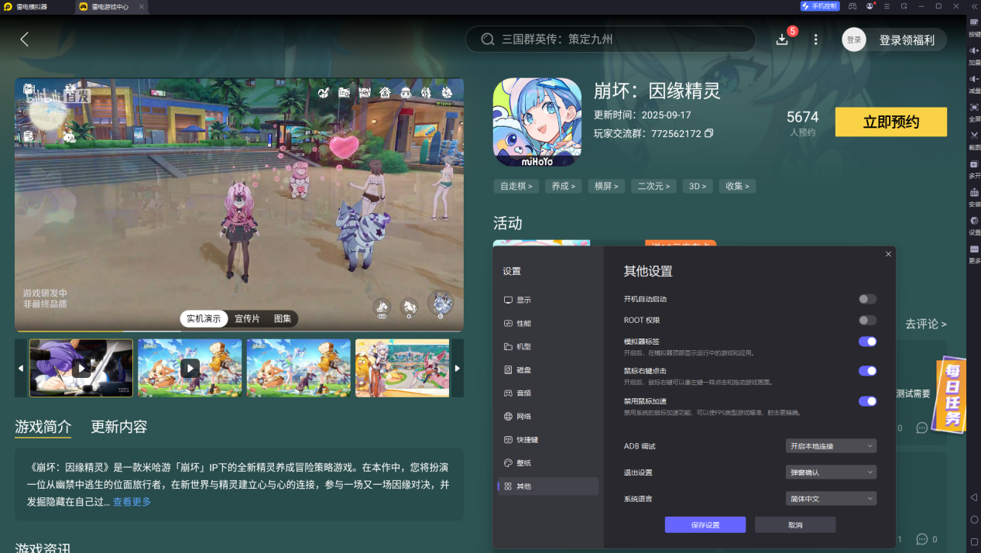This screenshot has width=981, height=553.
Task: Open the 横屏 tag
Action: 607,186
